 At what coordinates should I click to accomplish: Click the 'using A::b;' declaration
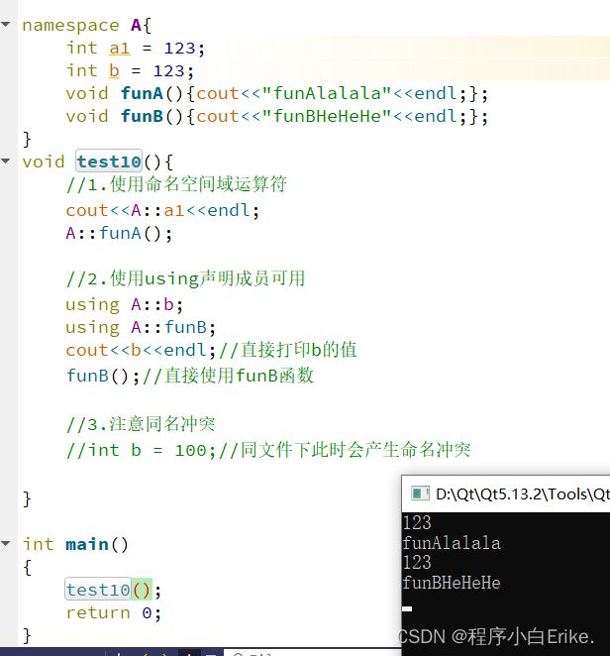click(124, 304)
